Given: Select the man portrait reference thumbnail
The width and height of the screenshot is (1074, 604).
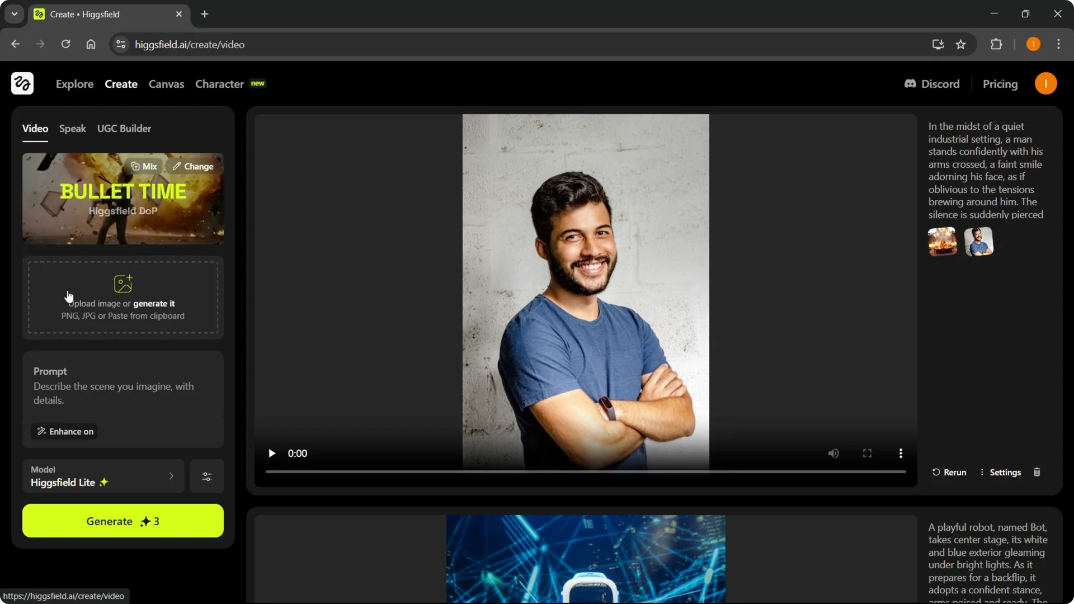Looking at the screenshot, I should [979, 242].
